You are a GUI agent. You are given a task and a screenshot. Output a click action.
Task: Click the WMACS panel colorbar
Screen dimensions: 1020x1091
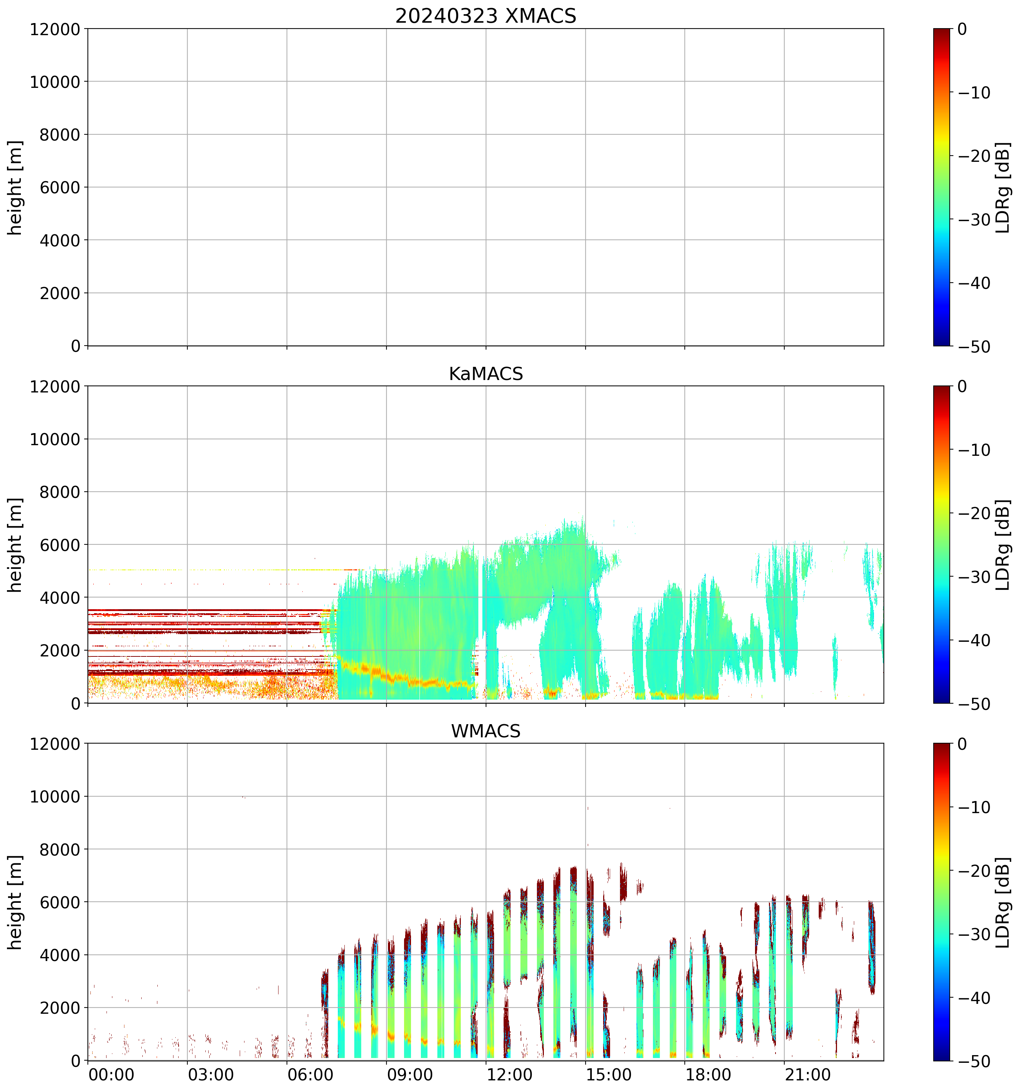[x=941, y=902]
